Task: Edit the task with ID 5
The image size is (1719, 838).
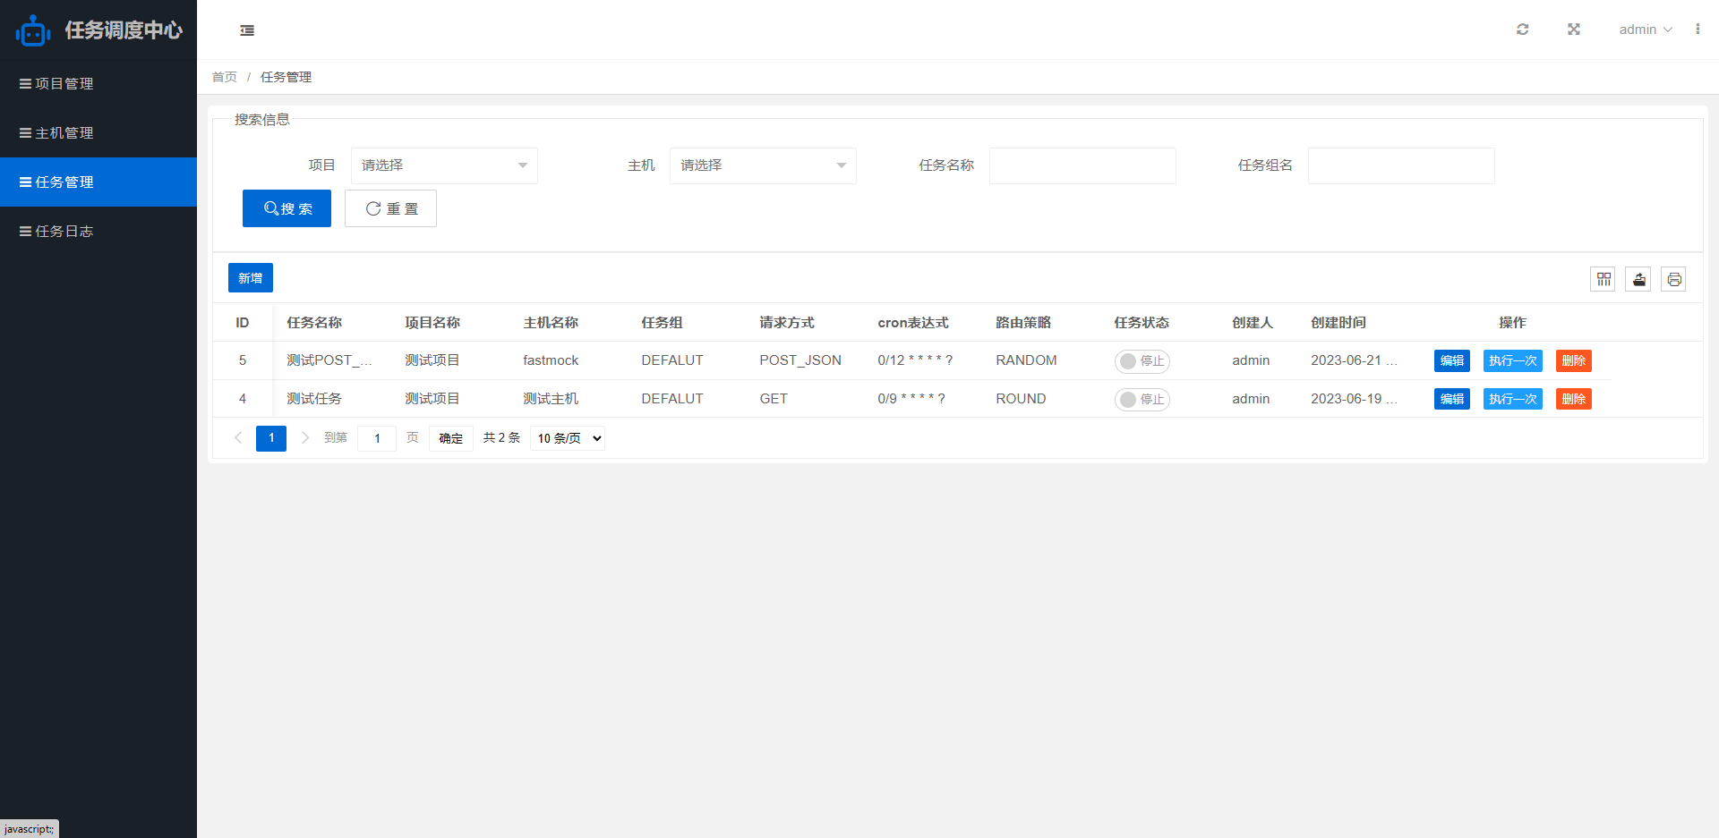Action: coord(1451,361)
